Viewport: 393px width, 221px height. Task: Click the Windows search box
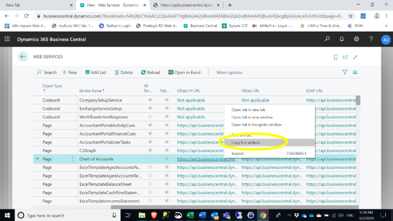click(68, 215)
